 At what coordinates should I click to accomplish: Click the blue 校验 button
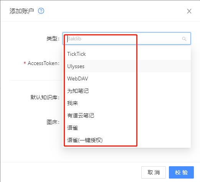pyautogui.click(x=181, y=172)
